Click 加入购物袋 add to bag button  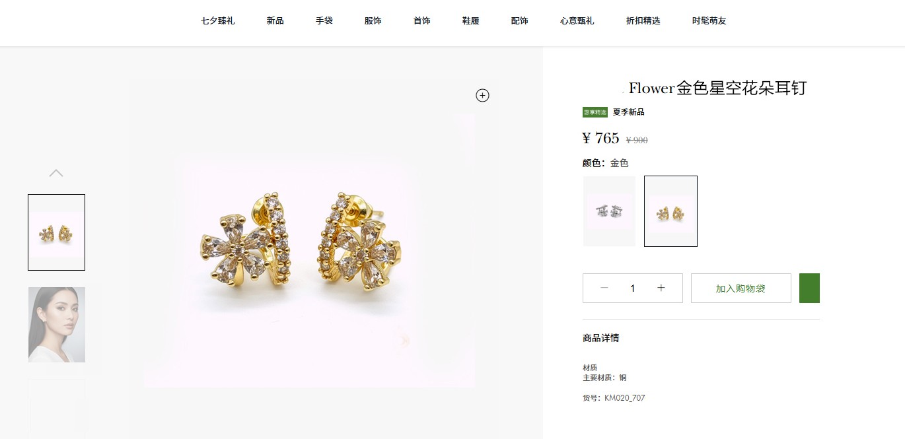pos(741,288)
